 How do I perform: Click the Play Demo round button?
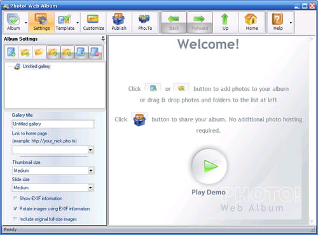(209, 166)
